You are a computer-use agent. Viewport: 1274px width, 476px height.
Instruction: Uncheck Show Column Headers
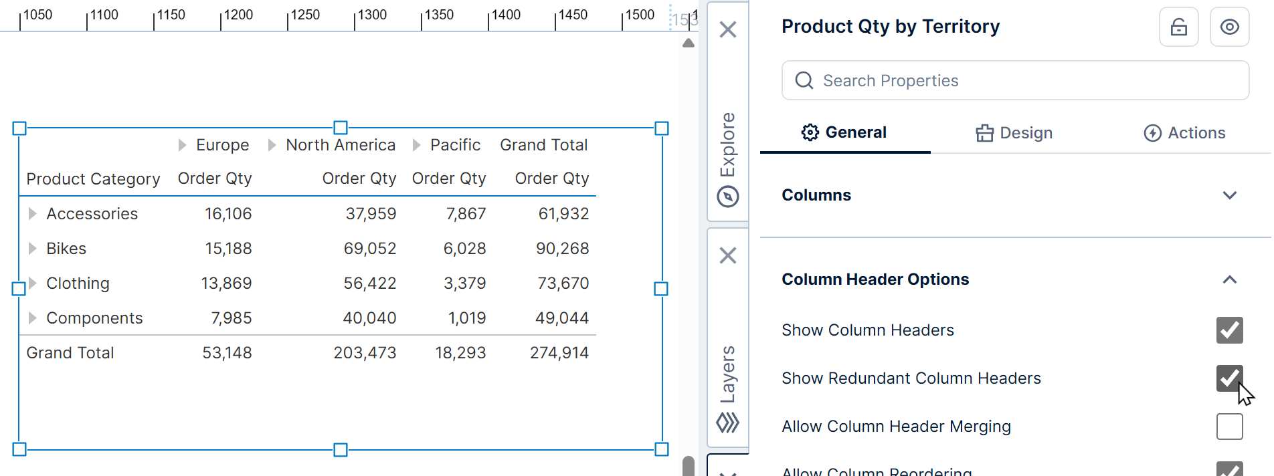(x=1229, y=330)
